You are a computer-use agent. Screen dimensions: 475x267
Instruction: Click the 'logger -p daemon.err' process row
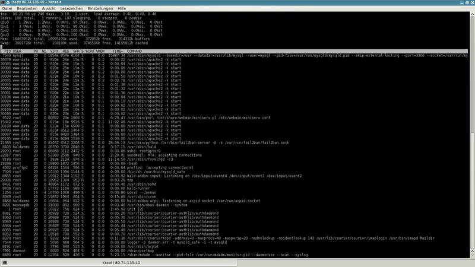pos(113,243)
